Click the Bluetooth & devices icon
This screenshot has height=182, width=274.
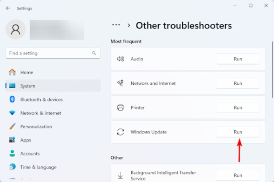[12, 100]
